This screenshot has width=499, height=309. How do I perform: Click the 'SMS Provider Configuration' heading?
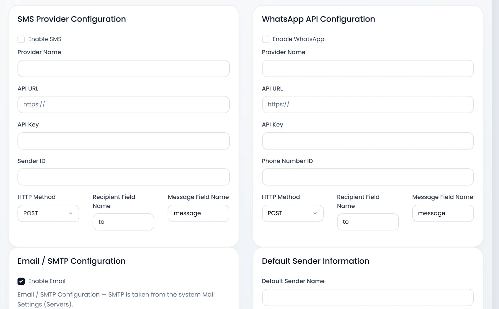pos(72,19)
